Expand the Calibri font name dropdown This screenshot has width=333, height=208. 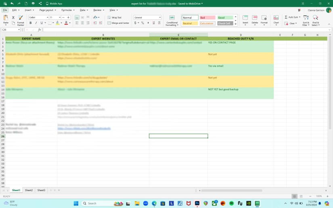point(47,17)
